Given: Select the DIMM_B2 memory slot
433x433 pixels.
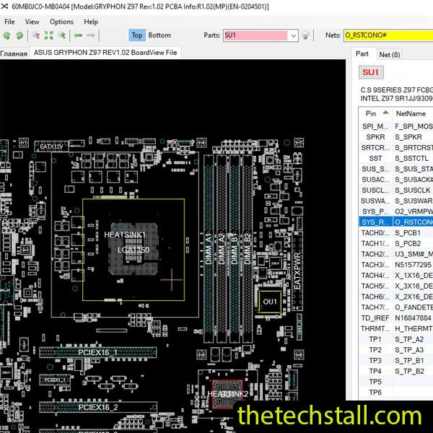Looking at the screenshot, I should click(248, 248).
